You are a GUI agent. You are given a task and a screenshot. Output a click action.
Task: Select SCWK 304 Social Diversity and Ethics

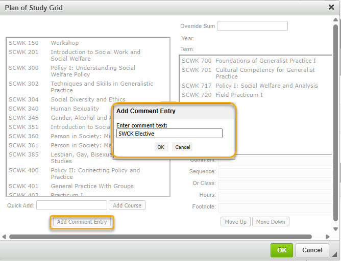click(88, 99)
